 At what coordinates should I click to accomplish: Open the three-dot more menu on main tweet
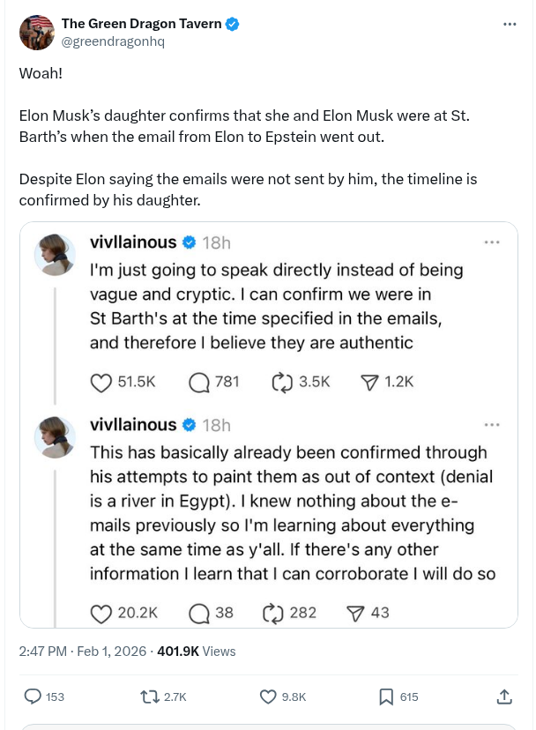coord(510,24)
